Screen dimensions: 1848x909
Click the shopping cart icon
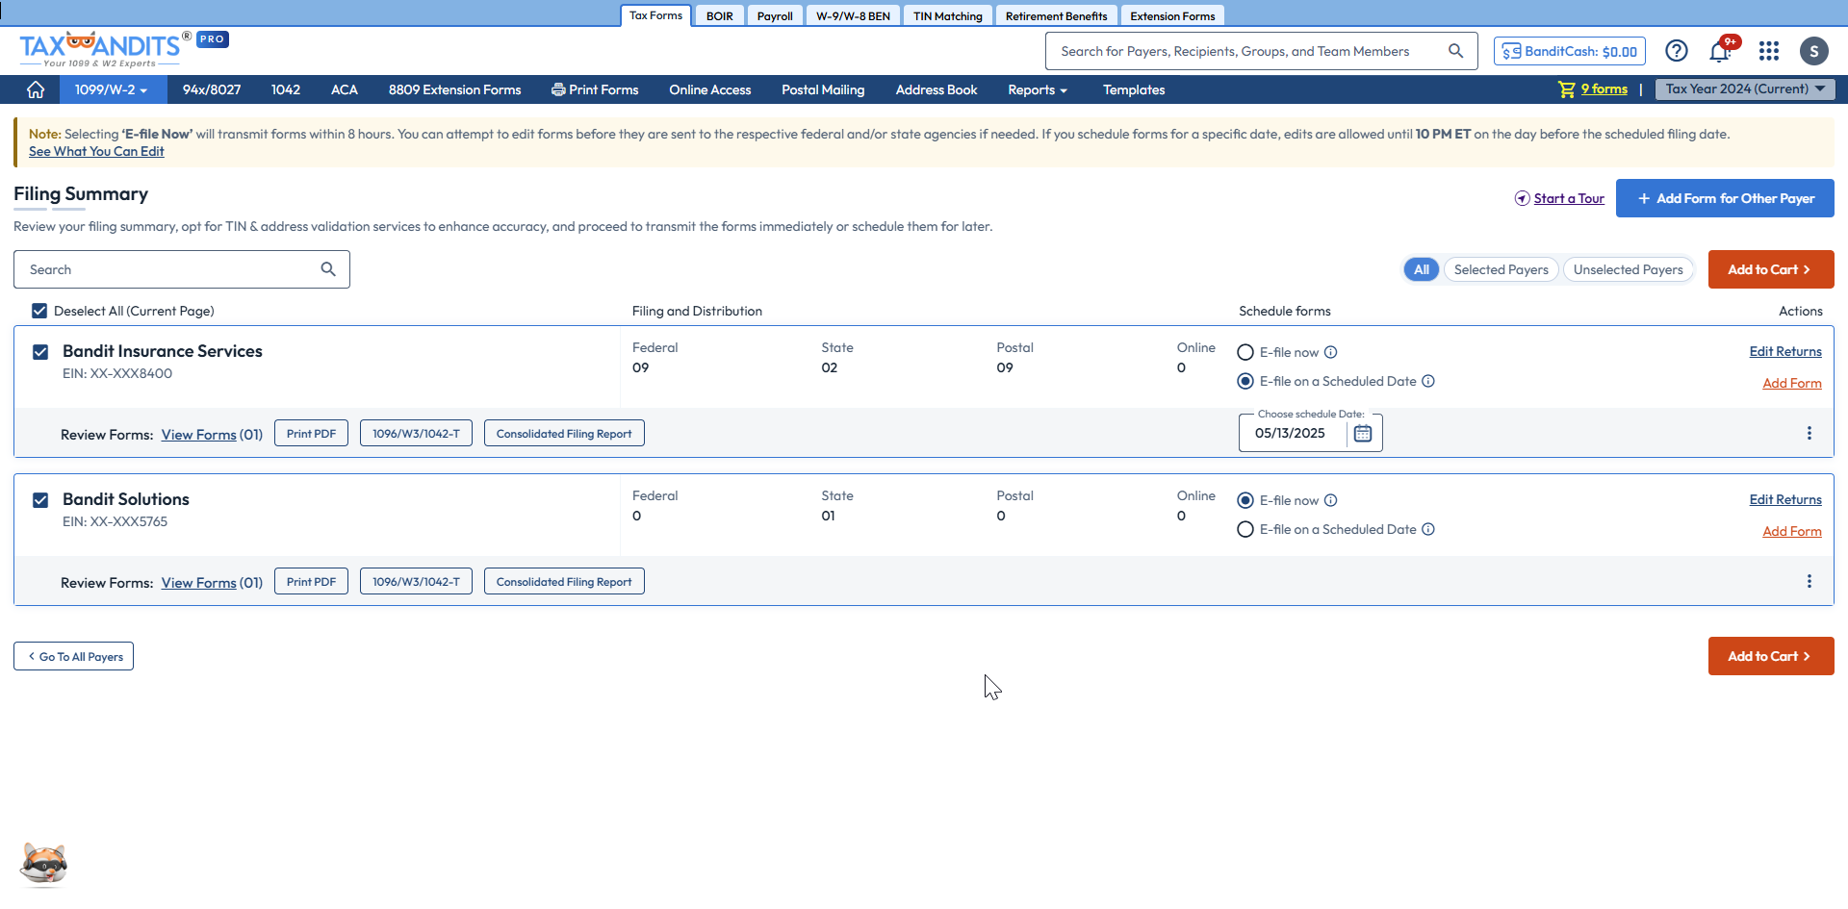1567,89
